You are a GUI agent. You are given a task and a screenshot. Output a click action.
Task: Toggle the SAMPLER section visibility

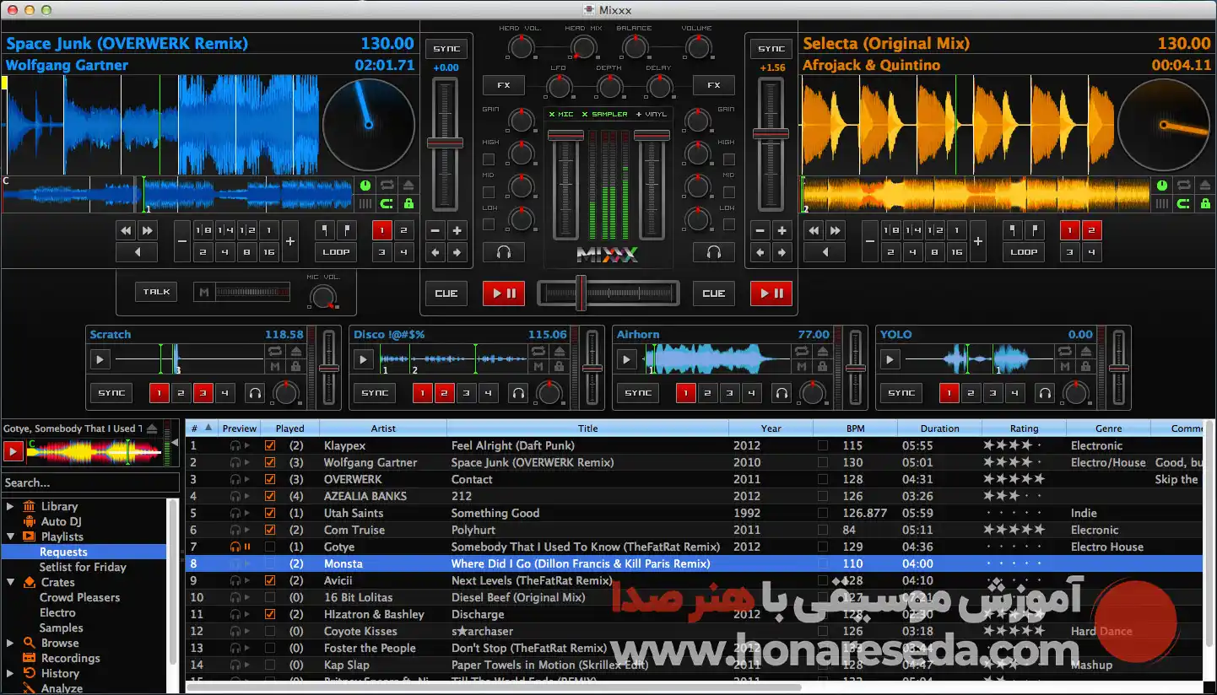pos(604,114)
